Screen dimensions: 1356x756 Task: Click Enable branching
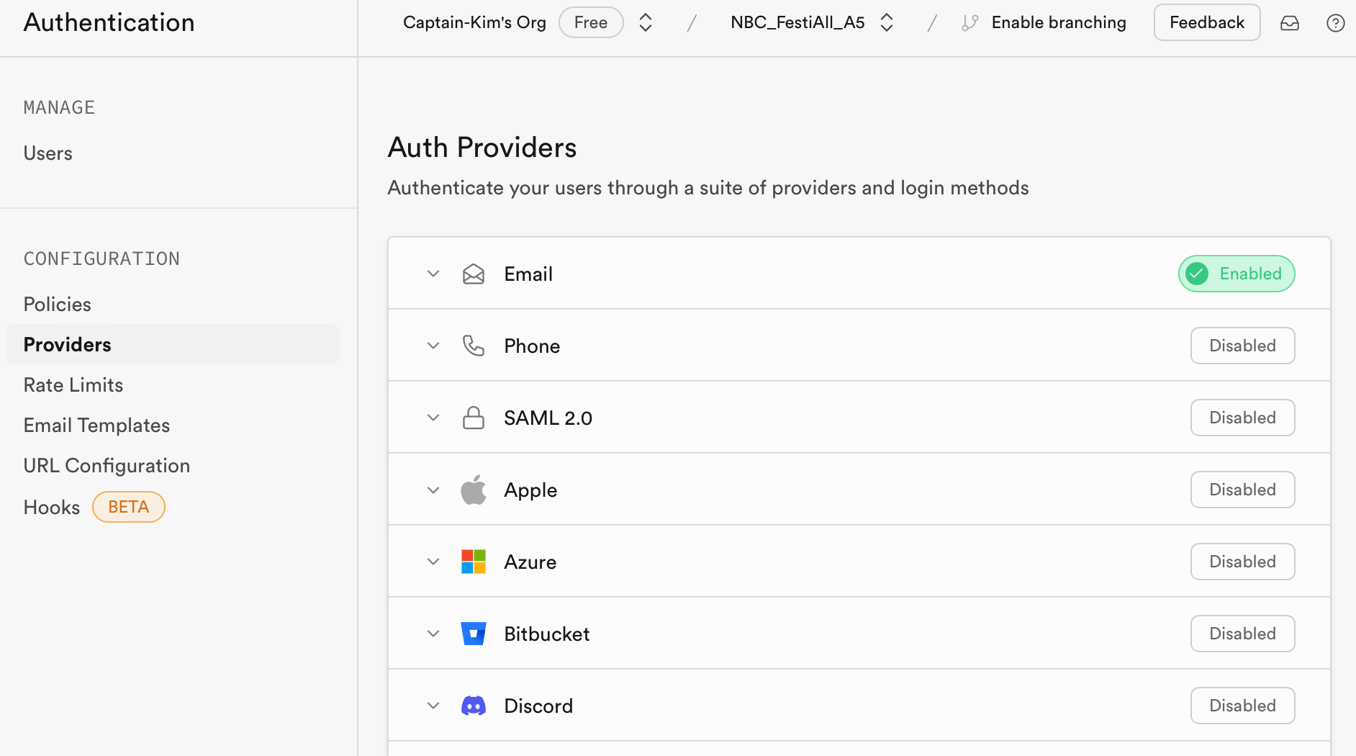pos(1059,23)
